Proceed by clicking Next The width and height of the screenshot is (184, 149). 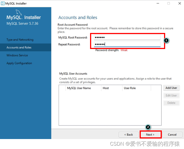pos(150,135)
